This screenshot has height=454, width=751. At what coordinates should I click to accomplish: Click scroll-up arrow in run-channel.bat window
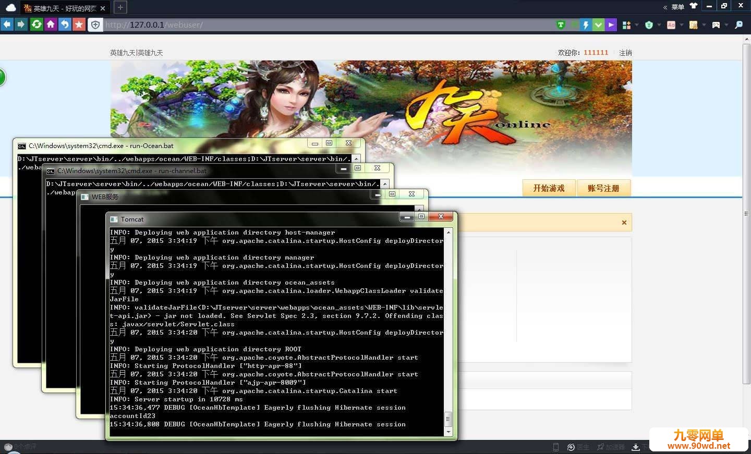point(385,183)
